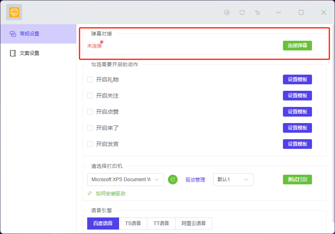Pin the window using the pin icon
The width and height of the screenshot is (335, 234).
click(258, 13)
